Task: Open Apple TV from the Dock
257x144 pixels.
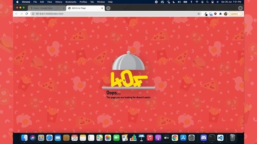Action: [x=167, y=138]
